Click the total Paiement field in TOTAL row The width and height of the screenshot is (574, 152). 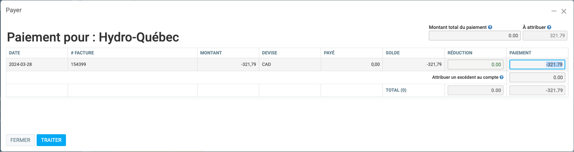coord(537,90)
